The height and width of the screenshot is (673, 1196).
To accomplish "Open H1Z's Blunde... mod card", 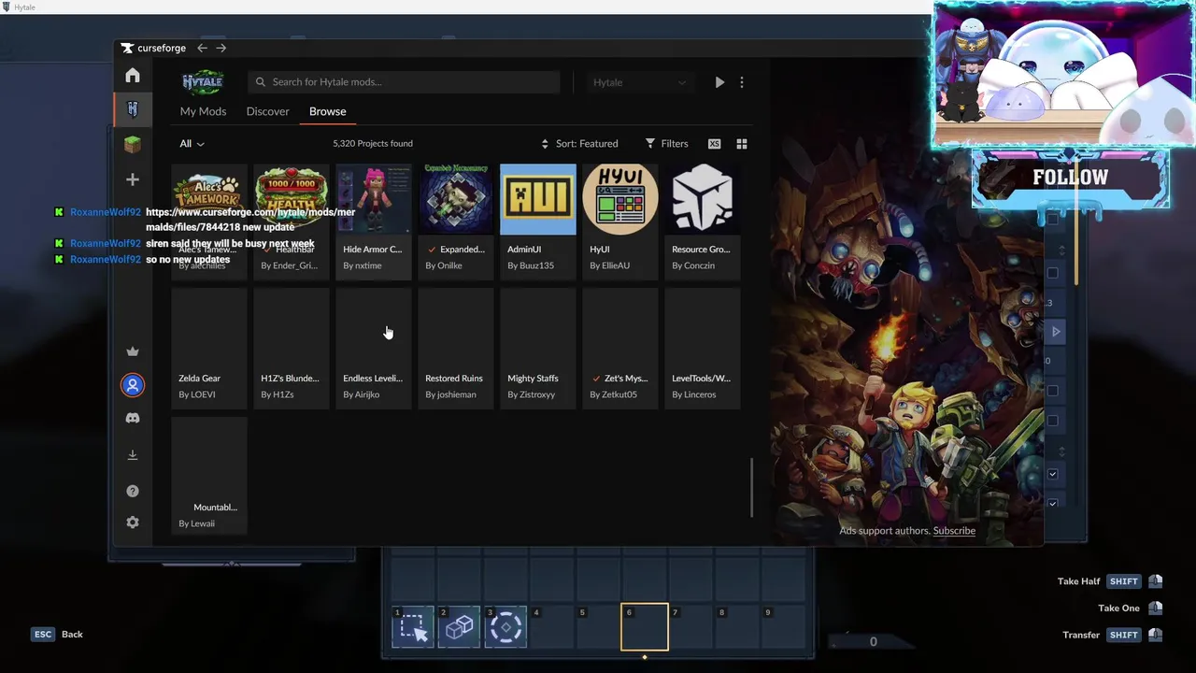I will [292, 348].
